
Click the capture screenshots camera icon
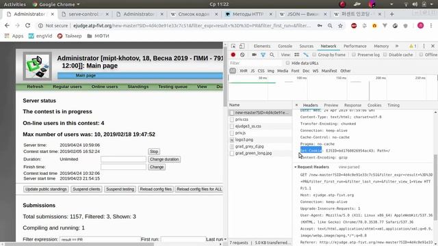coord(254,55)
